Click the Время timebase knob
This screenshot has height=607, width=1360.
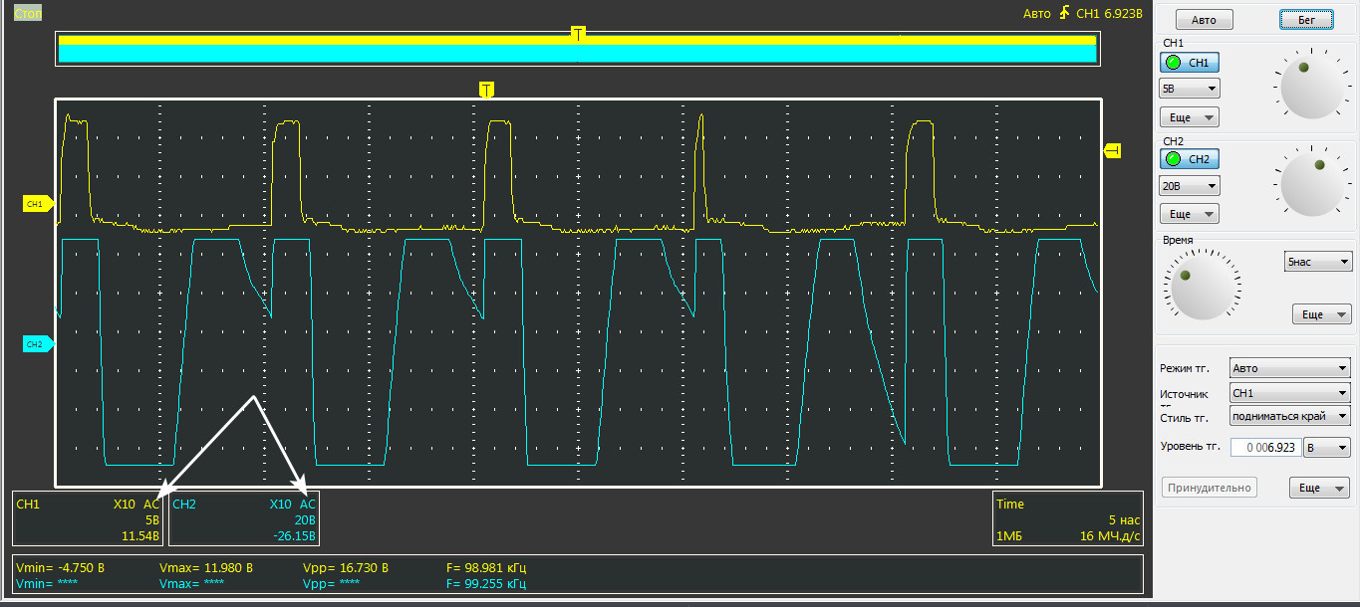pyautogui.click(x=1199, y=289)
